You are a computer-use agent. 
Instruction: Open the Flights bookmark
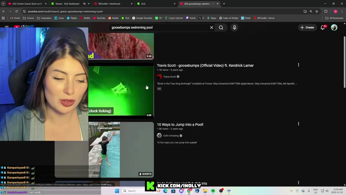pos(72,18)
